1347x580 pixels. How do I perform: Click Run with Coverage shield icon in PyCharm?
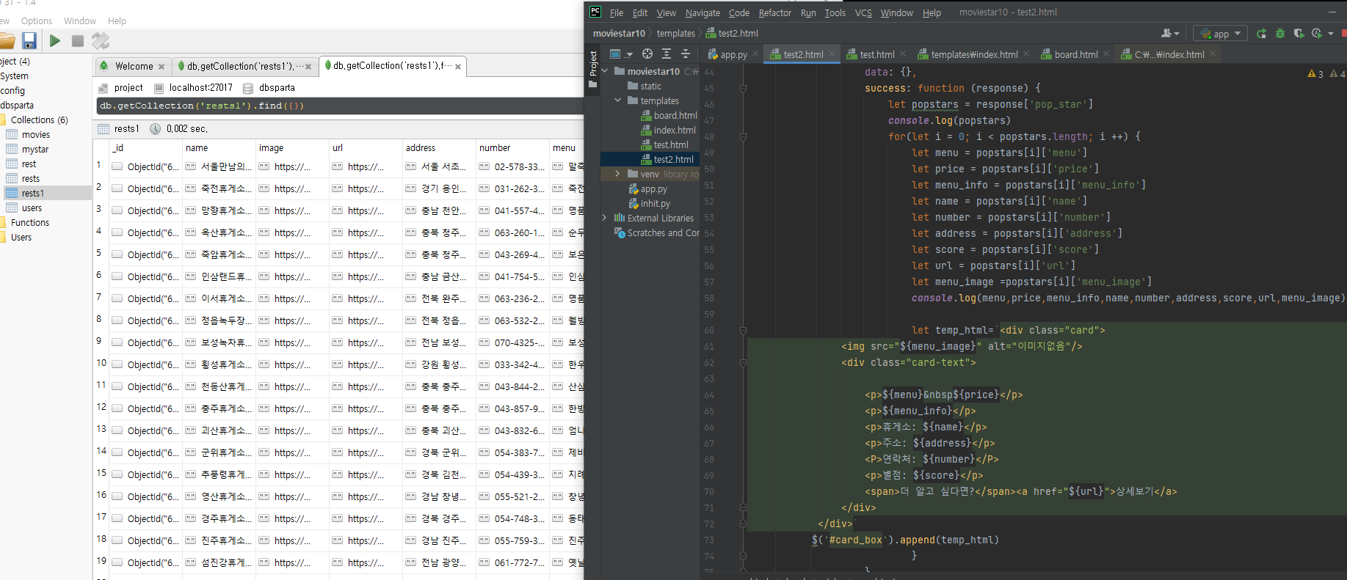coord(1299,33)
